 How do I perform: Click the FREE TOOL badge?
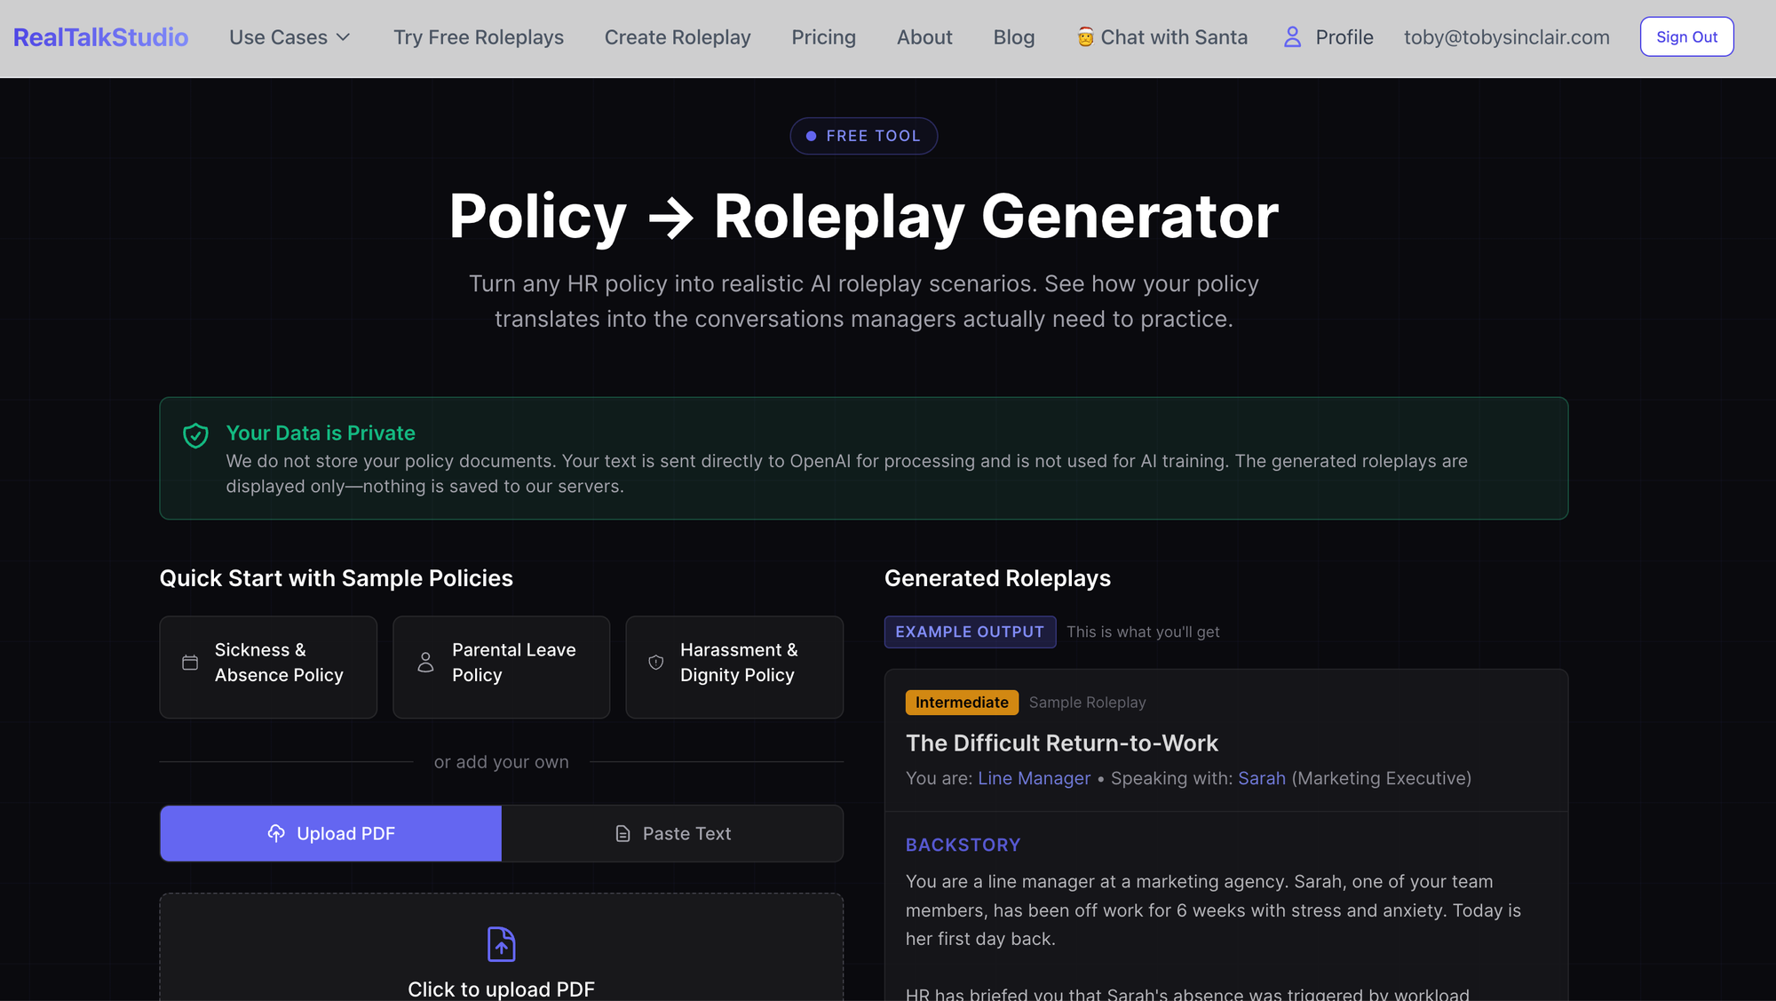coord(863,136)
